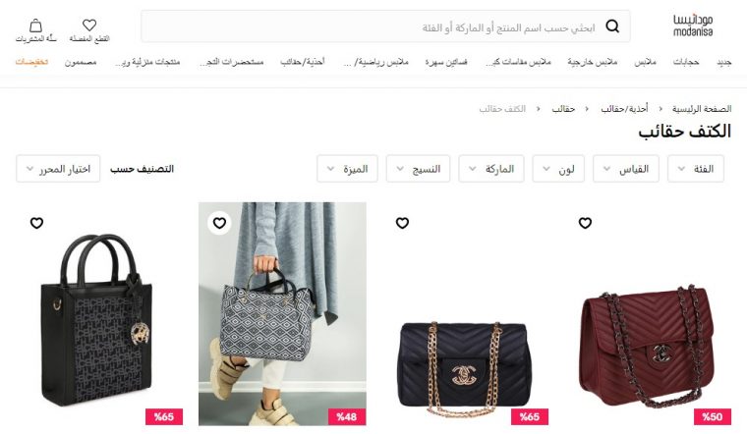Select the حجابات navigation menu item
This screenshot has height=434, width=747.
[686, 62]
